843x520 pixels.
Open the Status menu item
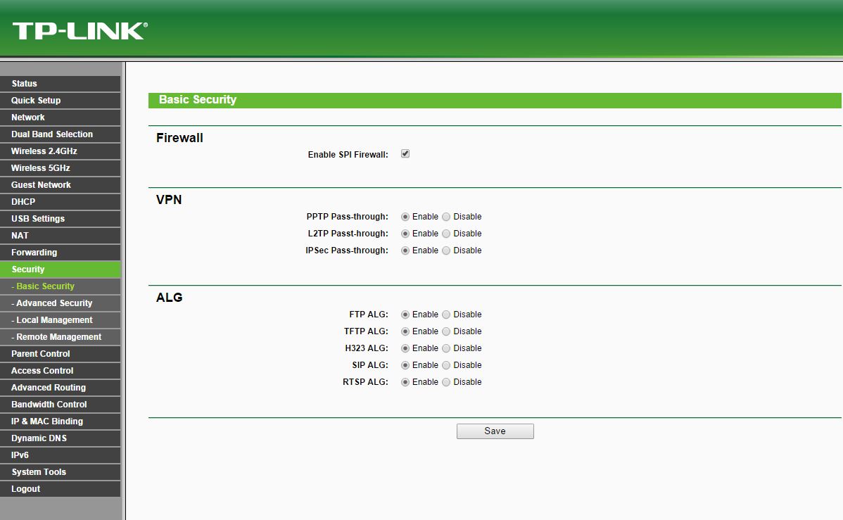25,84
